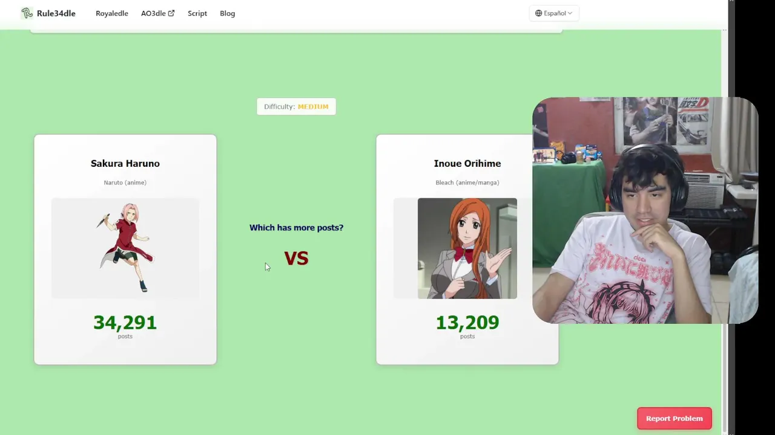This screenshot has width=775, height=435.
Task: Go to the Script page
Action: pyautogui.click(x=197, y=13)
